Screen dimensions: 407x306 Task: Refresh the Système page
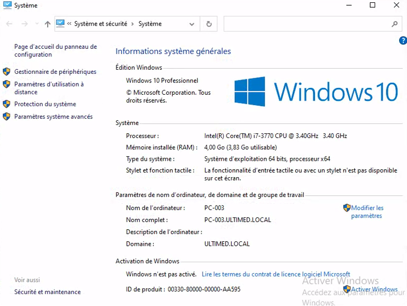coord(209,24)
